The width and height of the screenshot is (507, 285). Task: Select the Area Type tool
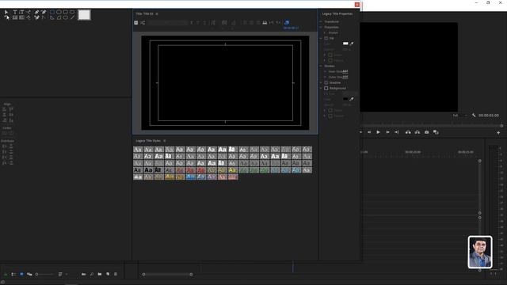[14, 17]
